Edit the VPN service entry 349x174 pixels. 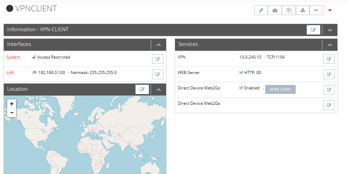[x=329, y=59]
